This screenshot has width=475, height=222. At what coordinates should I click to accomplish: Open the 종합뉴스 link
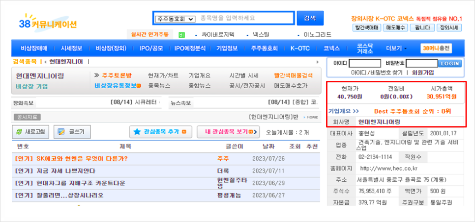coord(199,85)
